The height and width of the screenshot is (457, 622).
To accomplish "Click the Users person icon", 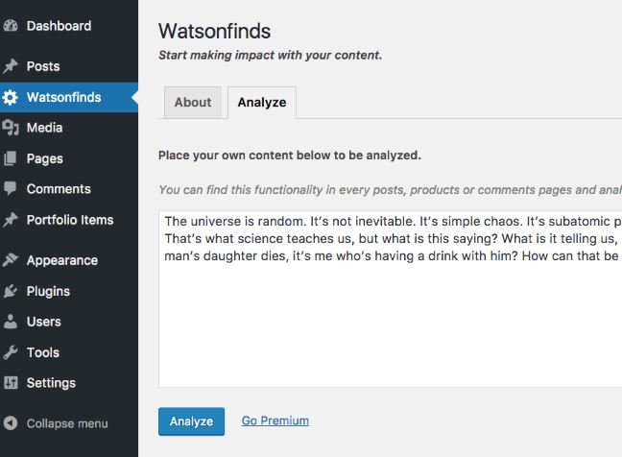I will (11, 322).
